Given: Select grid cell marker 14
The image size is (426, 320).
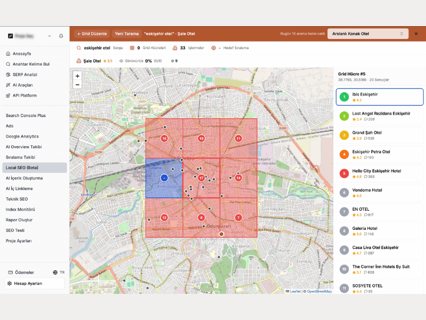Looking at the screenshot, I should tap(238, 178).
